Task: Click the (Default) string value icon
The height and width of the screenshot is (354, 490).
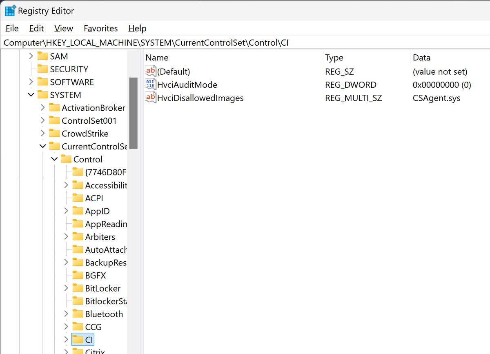Action: point(151,71)
